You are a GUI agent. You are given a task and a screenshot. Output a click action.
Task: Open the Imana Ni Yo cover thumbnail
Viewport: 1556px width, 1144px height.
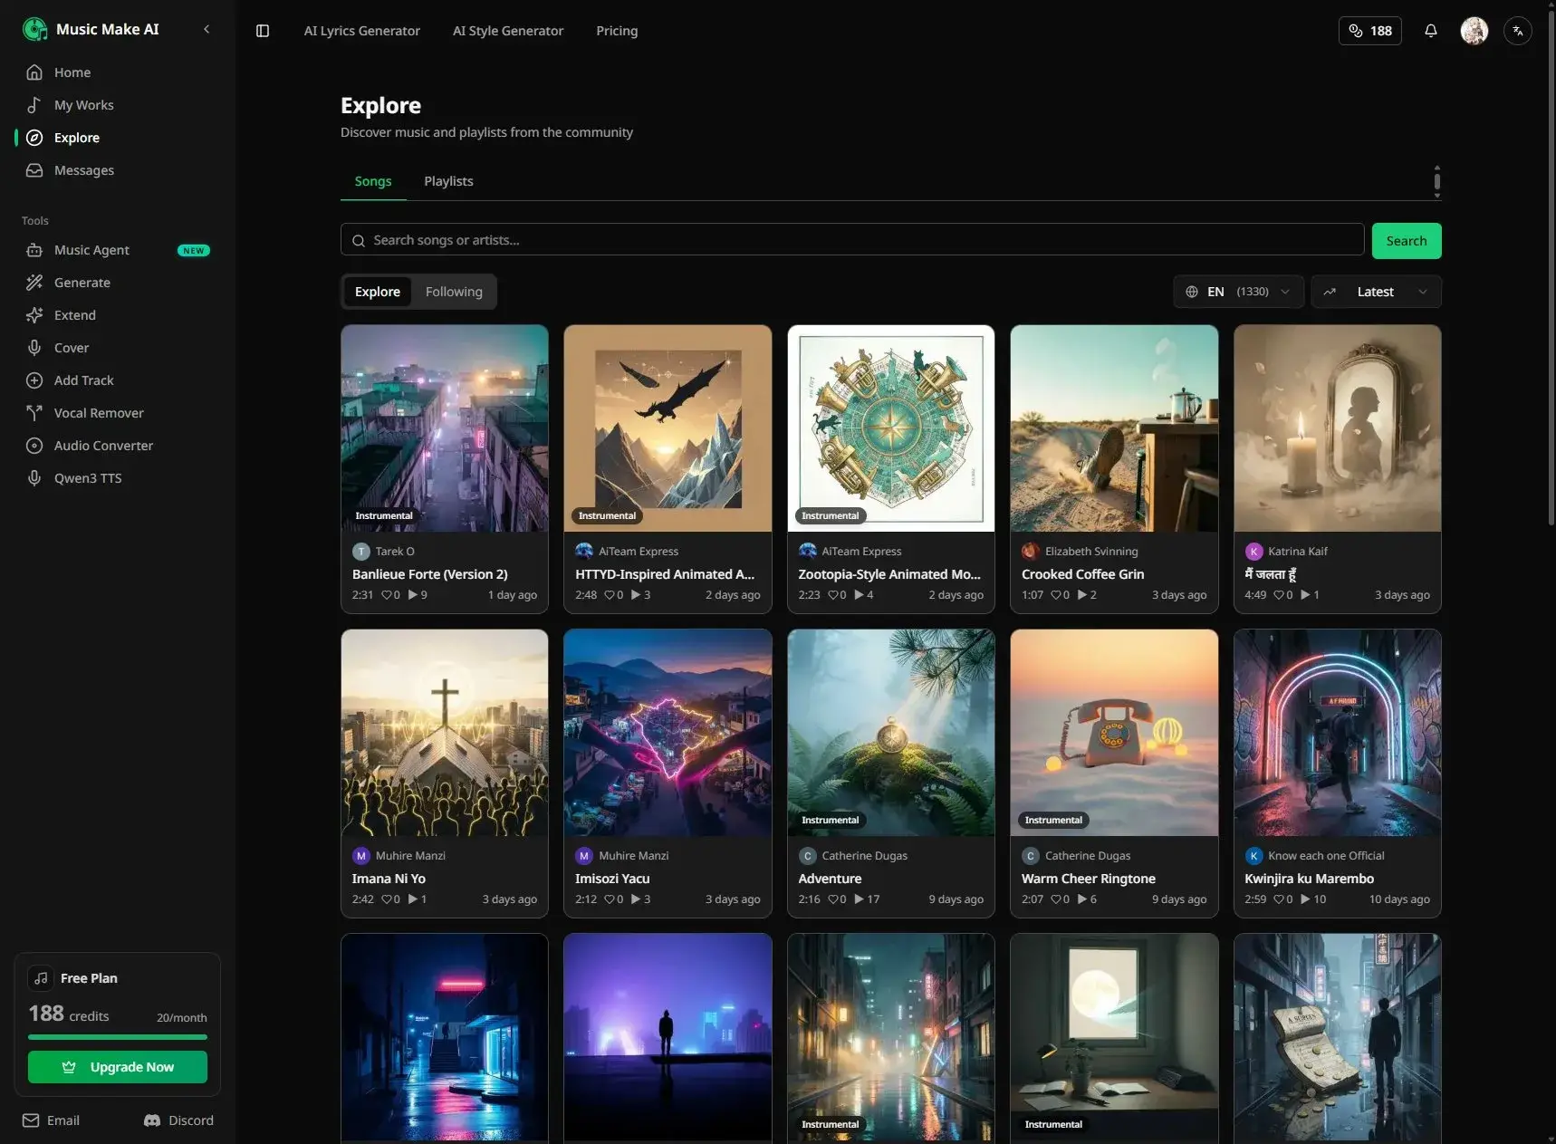[x=445, y=733]
